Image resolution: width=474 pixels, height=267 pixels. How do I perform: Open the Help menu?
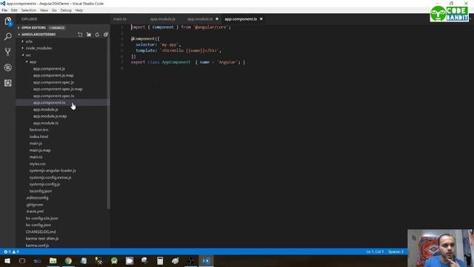pos(79,10)
